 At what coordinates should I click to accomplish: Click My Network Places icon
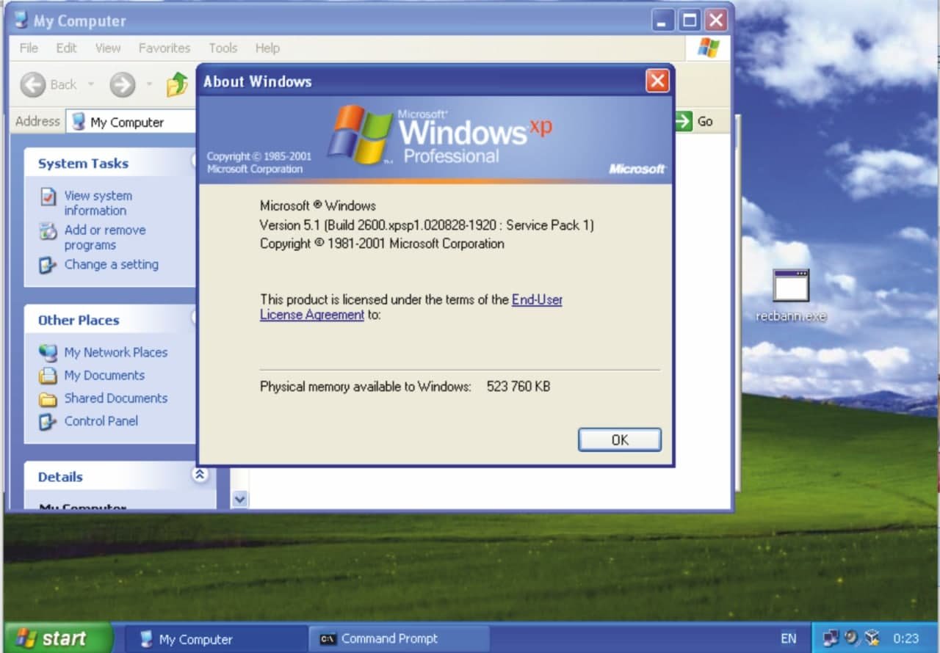(48, 353)
